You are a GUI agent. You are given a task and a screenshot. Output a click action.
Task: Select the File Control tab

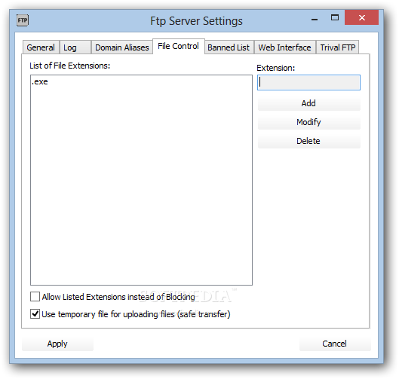tap(178, 46)
